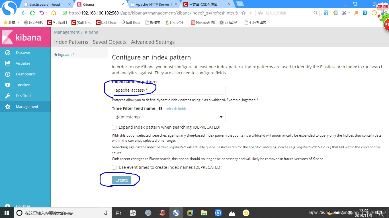The width and height of the screenshot is (389, 218).
Task: Click the browser address bar URL
Action: (x=151, y=13)
